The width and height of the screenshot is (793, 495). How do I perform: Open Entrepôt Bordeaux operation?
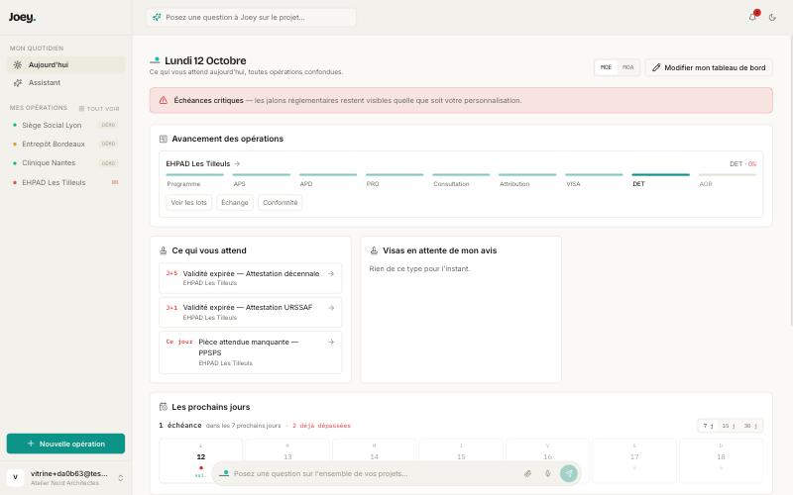point(65,144)
